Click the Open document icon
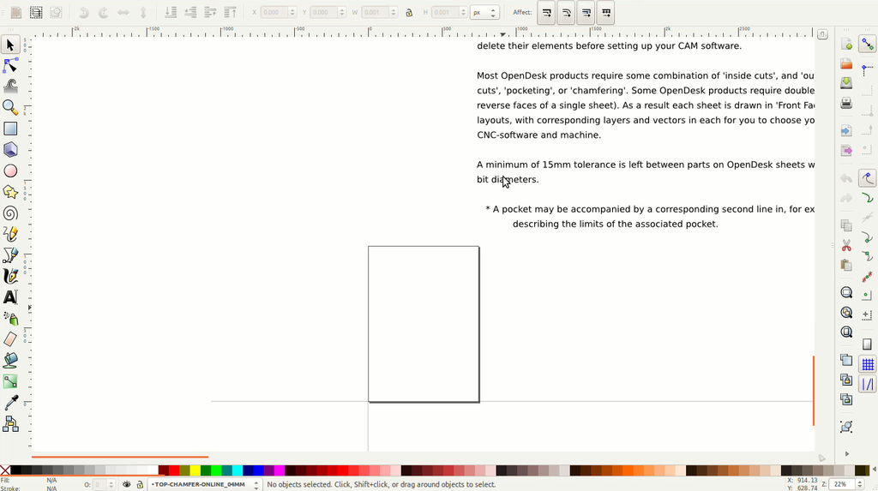The image size is (878, 491). click(x=846, y=63)
